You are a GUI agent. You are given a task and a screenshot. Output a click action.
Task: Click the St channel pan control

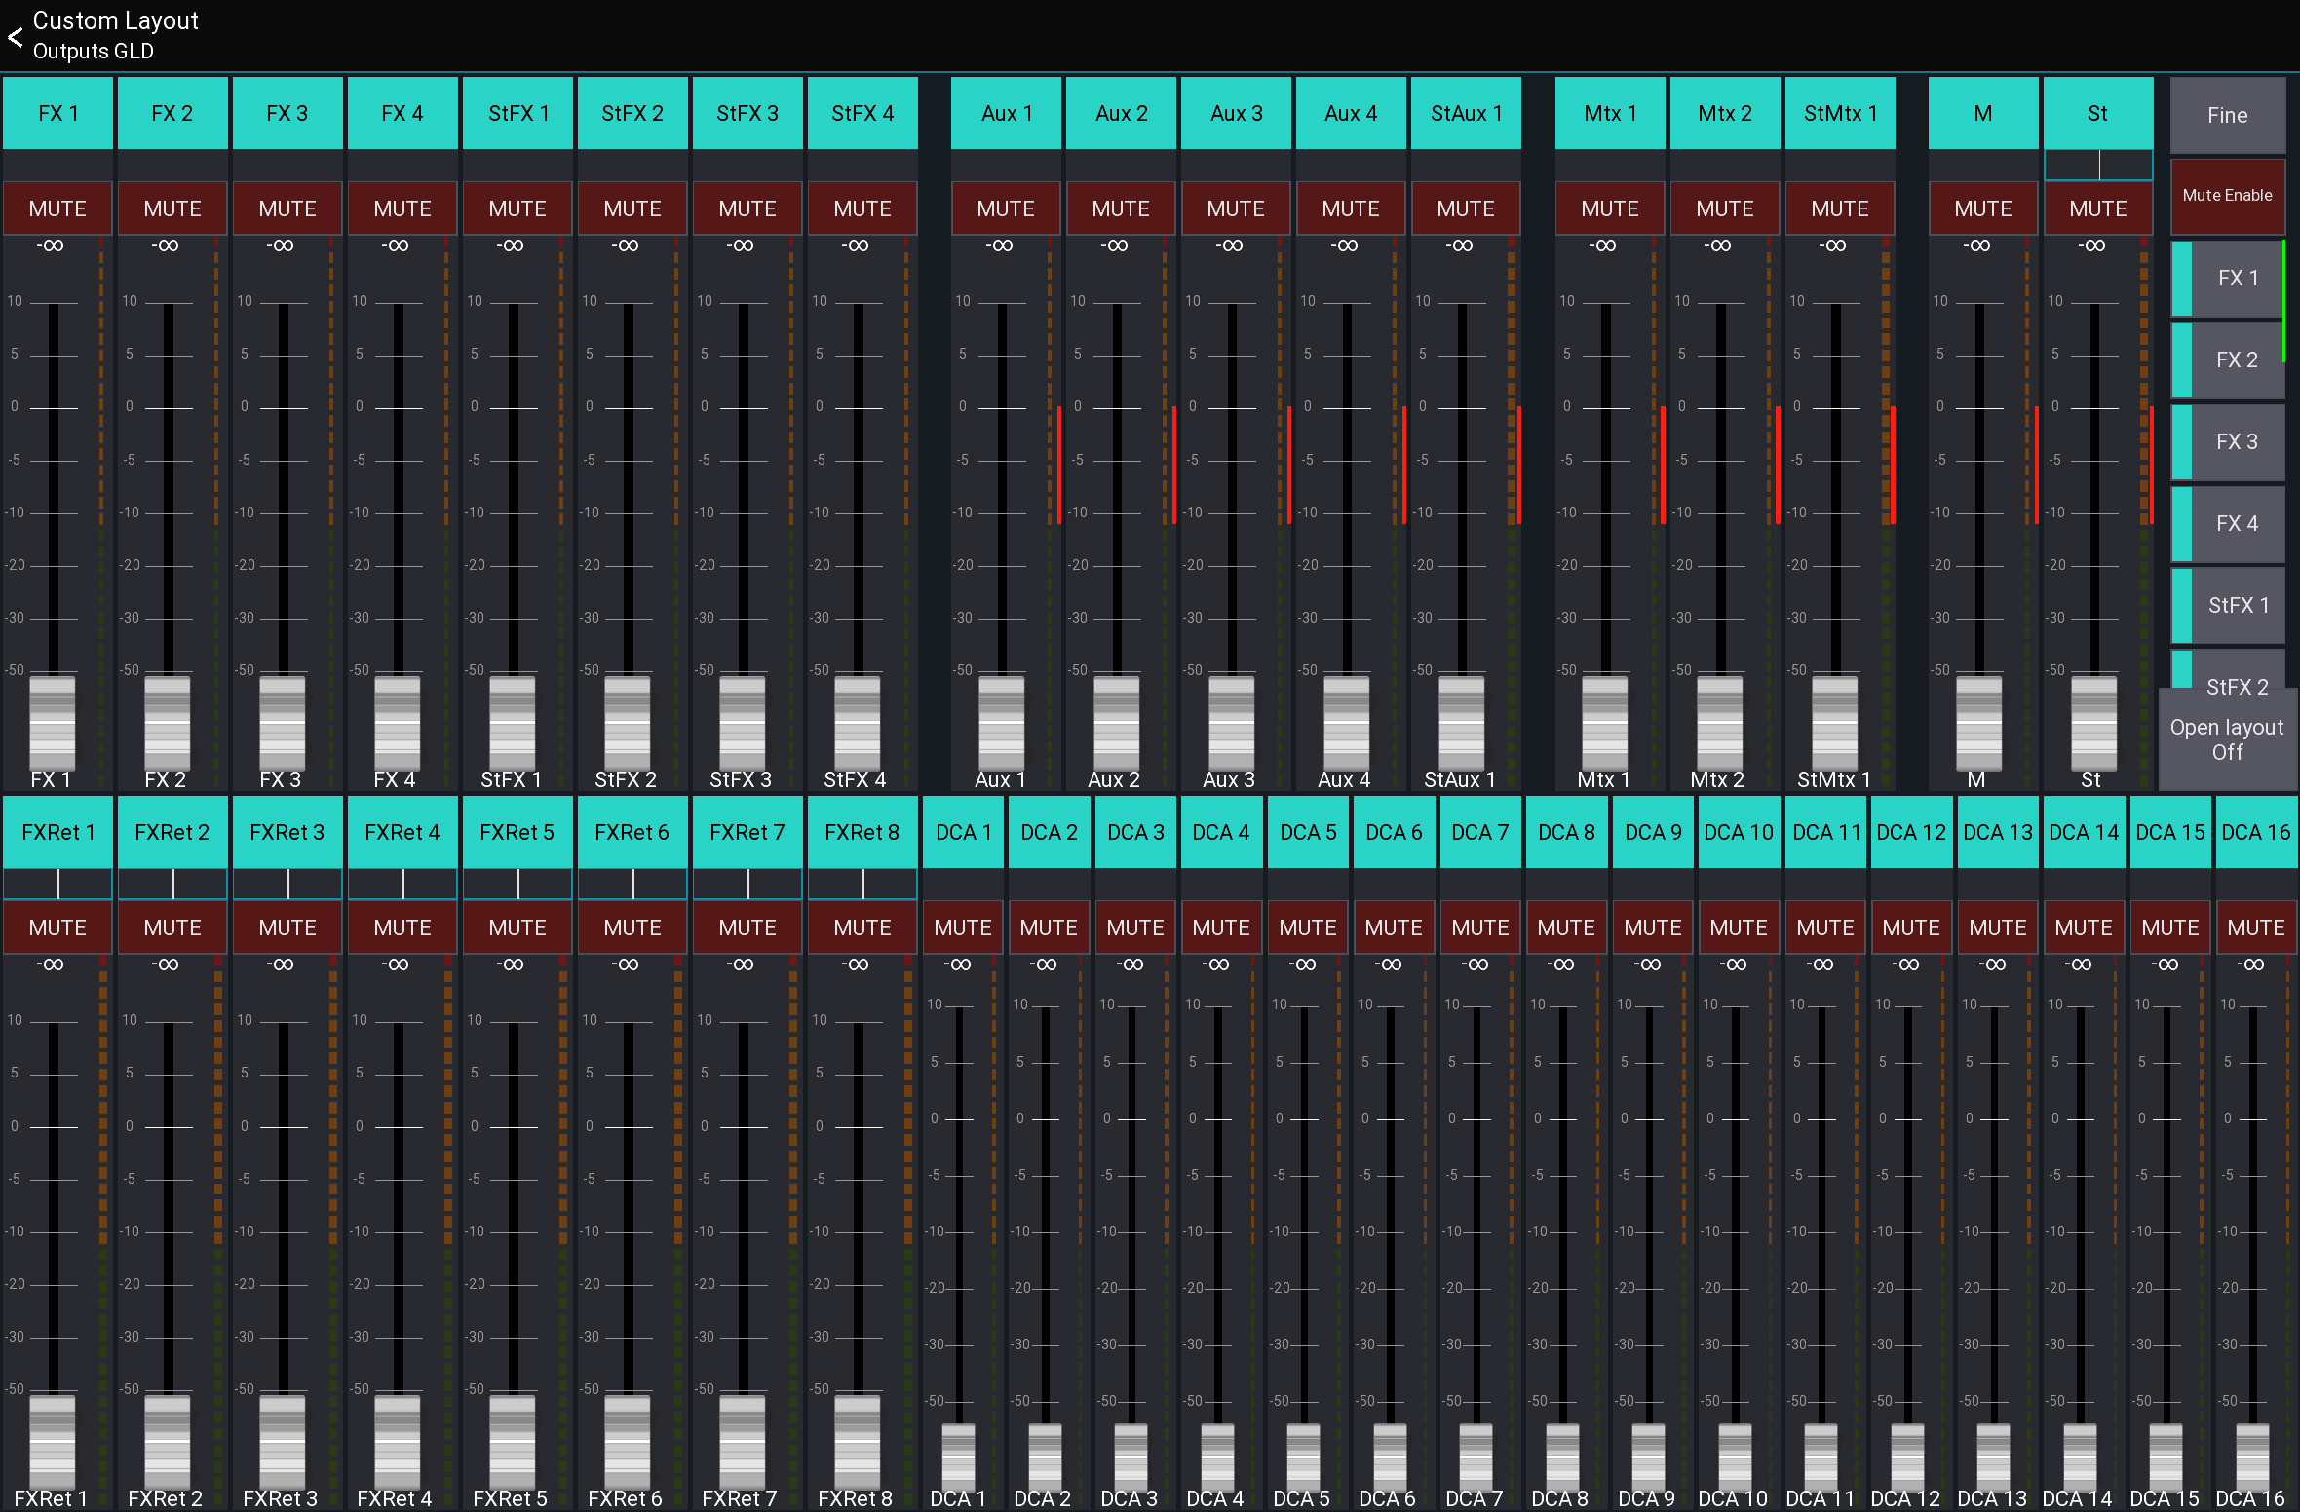[x=2098, y=165]
